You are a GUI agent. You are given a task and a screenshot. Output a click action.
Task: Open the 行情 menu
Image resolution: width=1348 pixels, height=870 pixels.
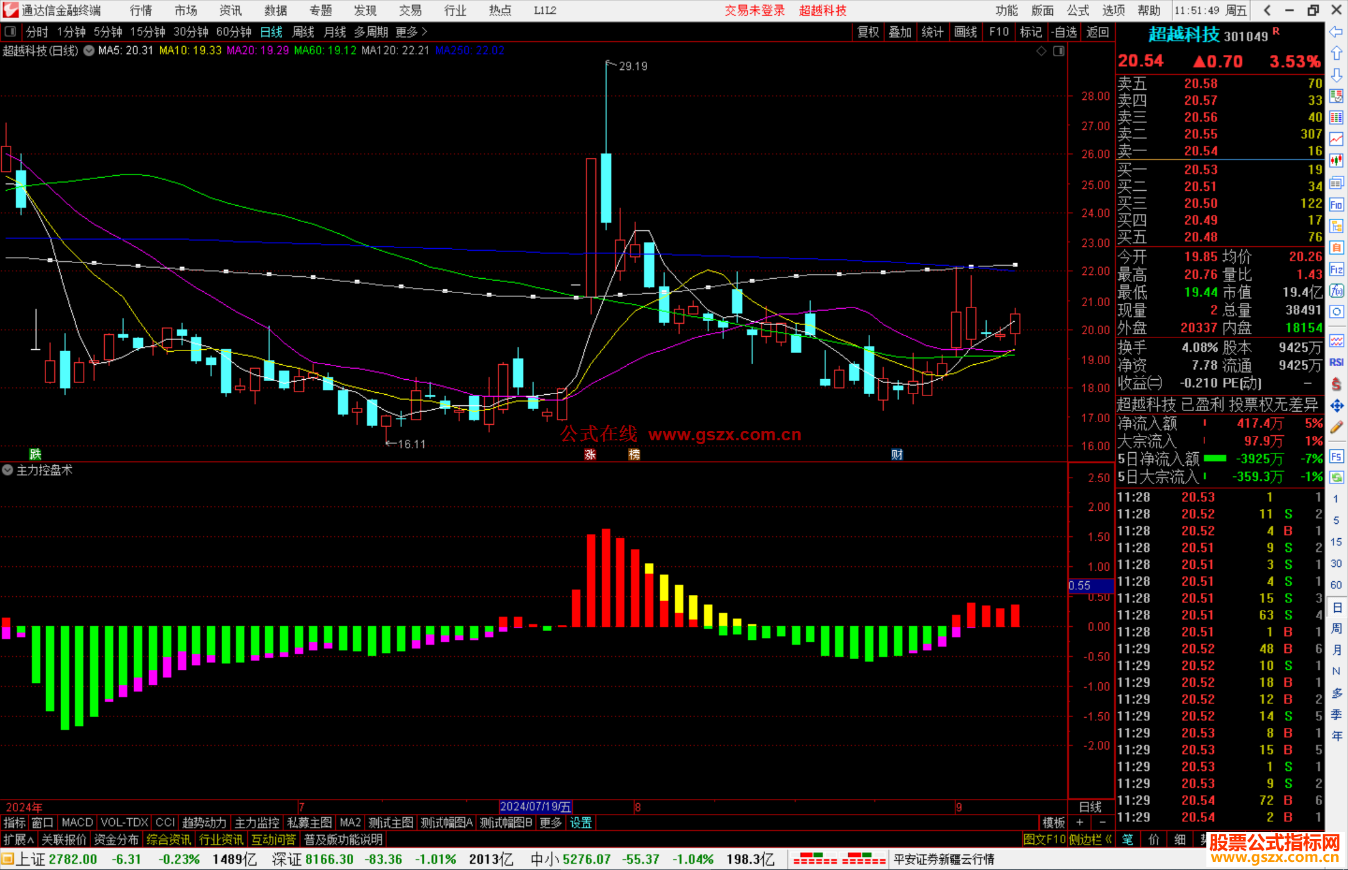[x=140, y=11]
